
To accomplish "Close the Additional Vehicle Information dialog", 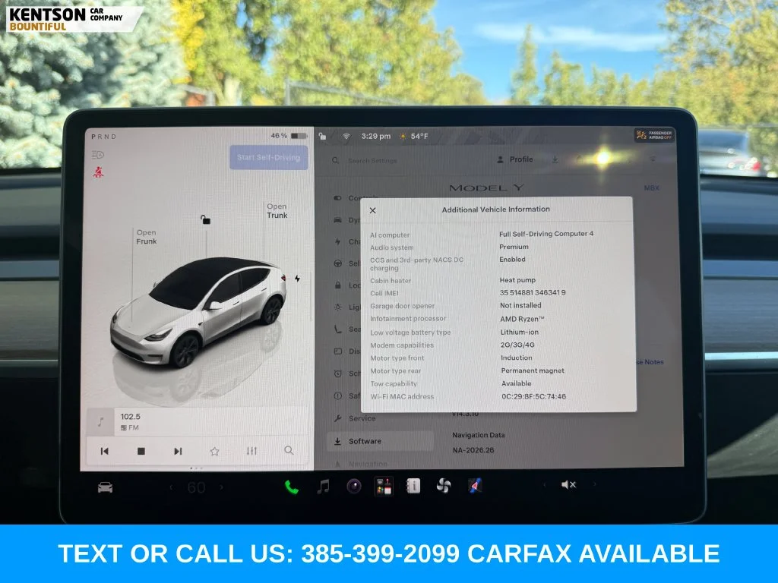I will [x=372, y=210].
